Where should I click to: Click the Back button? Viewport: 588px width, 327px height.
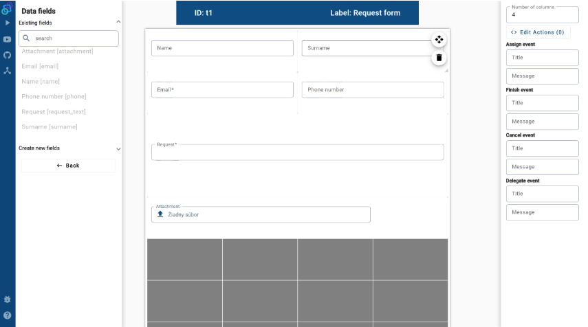tap(68, 166)
